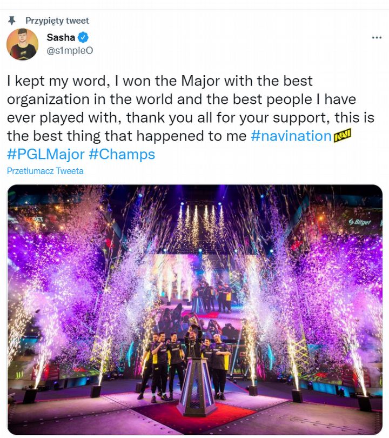Click Przetłumacz Tweeta to translate
389x438 pixels.
45,171
